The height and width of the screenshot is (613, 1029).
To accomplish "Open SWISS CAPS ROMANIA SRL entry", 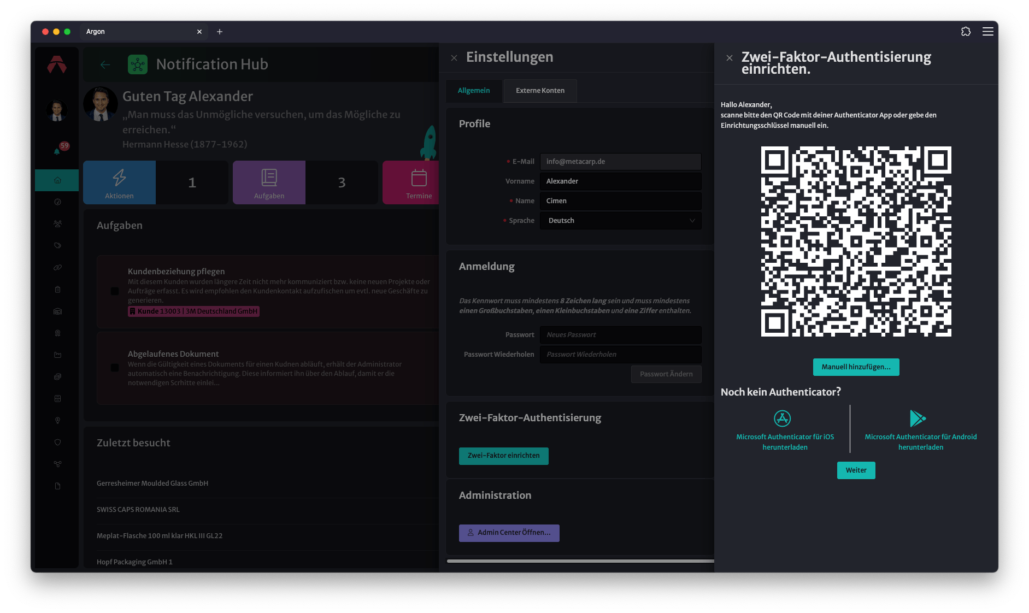I will pyautogui.click(x=138, y=510).
